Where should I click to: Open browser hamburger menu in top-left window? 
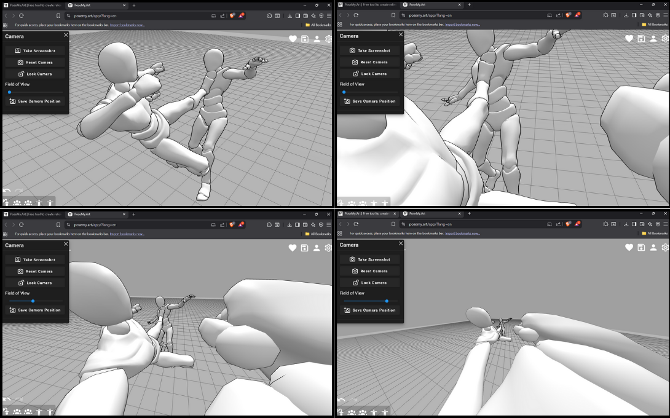tap(329, 15)
